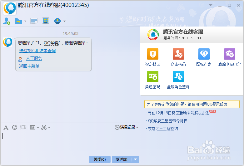Click the agent icon beside 人工服务
The image size is (244, 166).
20,59
